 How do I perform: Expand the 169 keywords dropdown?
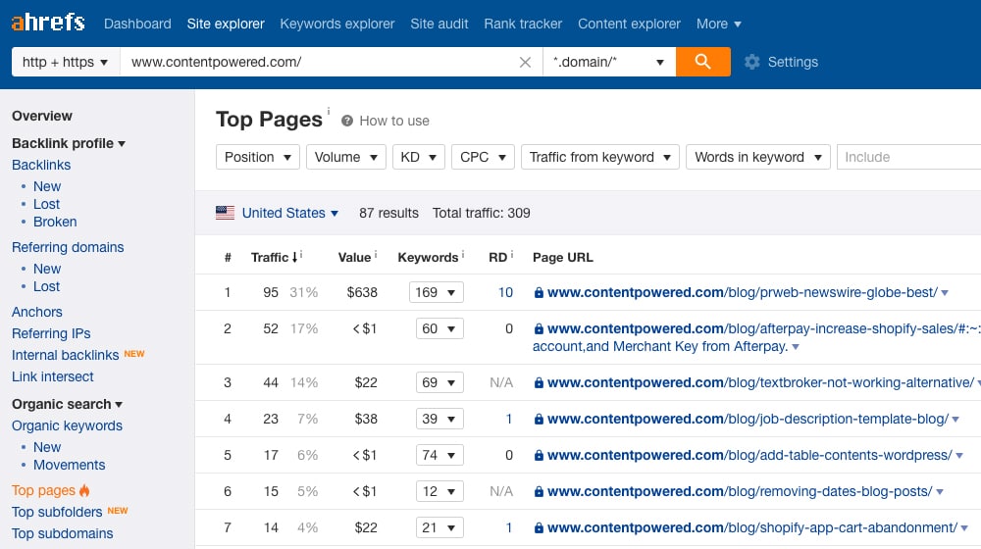(437, 292)
